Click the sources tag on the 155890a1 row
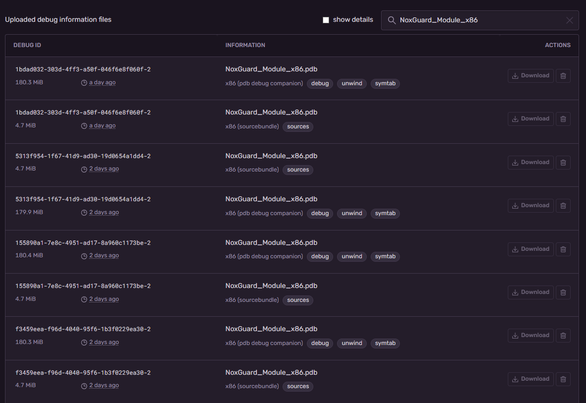The height and width of the screenshot is (403, 586). (298, 300)
